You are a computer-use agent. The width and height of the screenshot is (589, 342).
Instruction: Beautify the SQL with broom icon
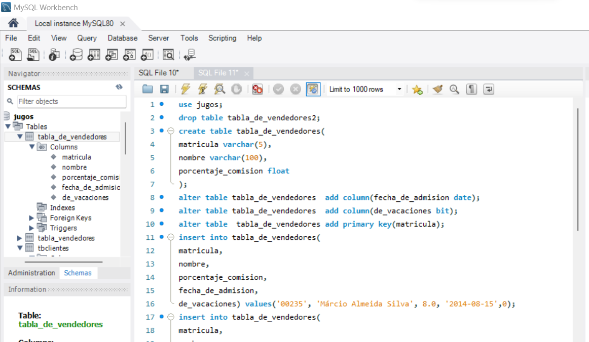[437, 89]
